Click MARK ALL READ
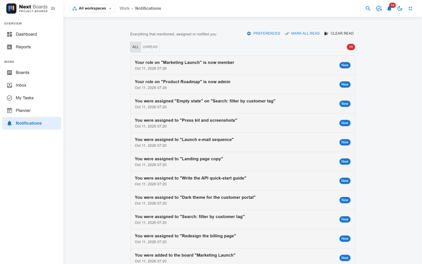Screen dimensions: 422x264 (302, 33)
